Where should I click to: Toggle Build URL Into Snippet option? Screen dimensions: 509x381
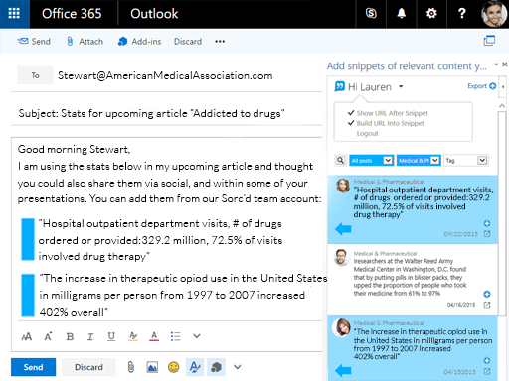386,123
